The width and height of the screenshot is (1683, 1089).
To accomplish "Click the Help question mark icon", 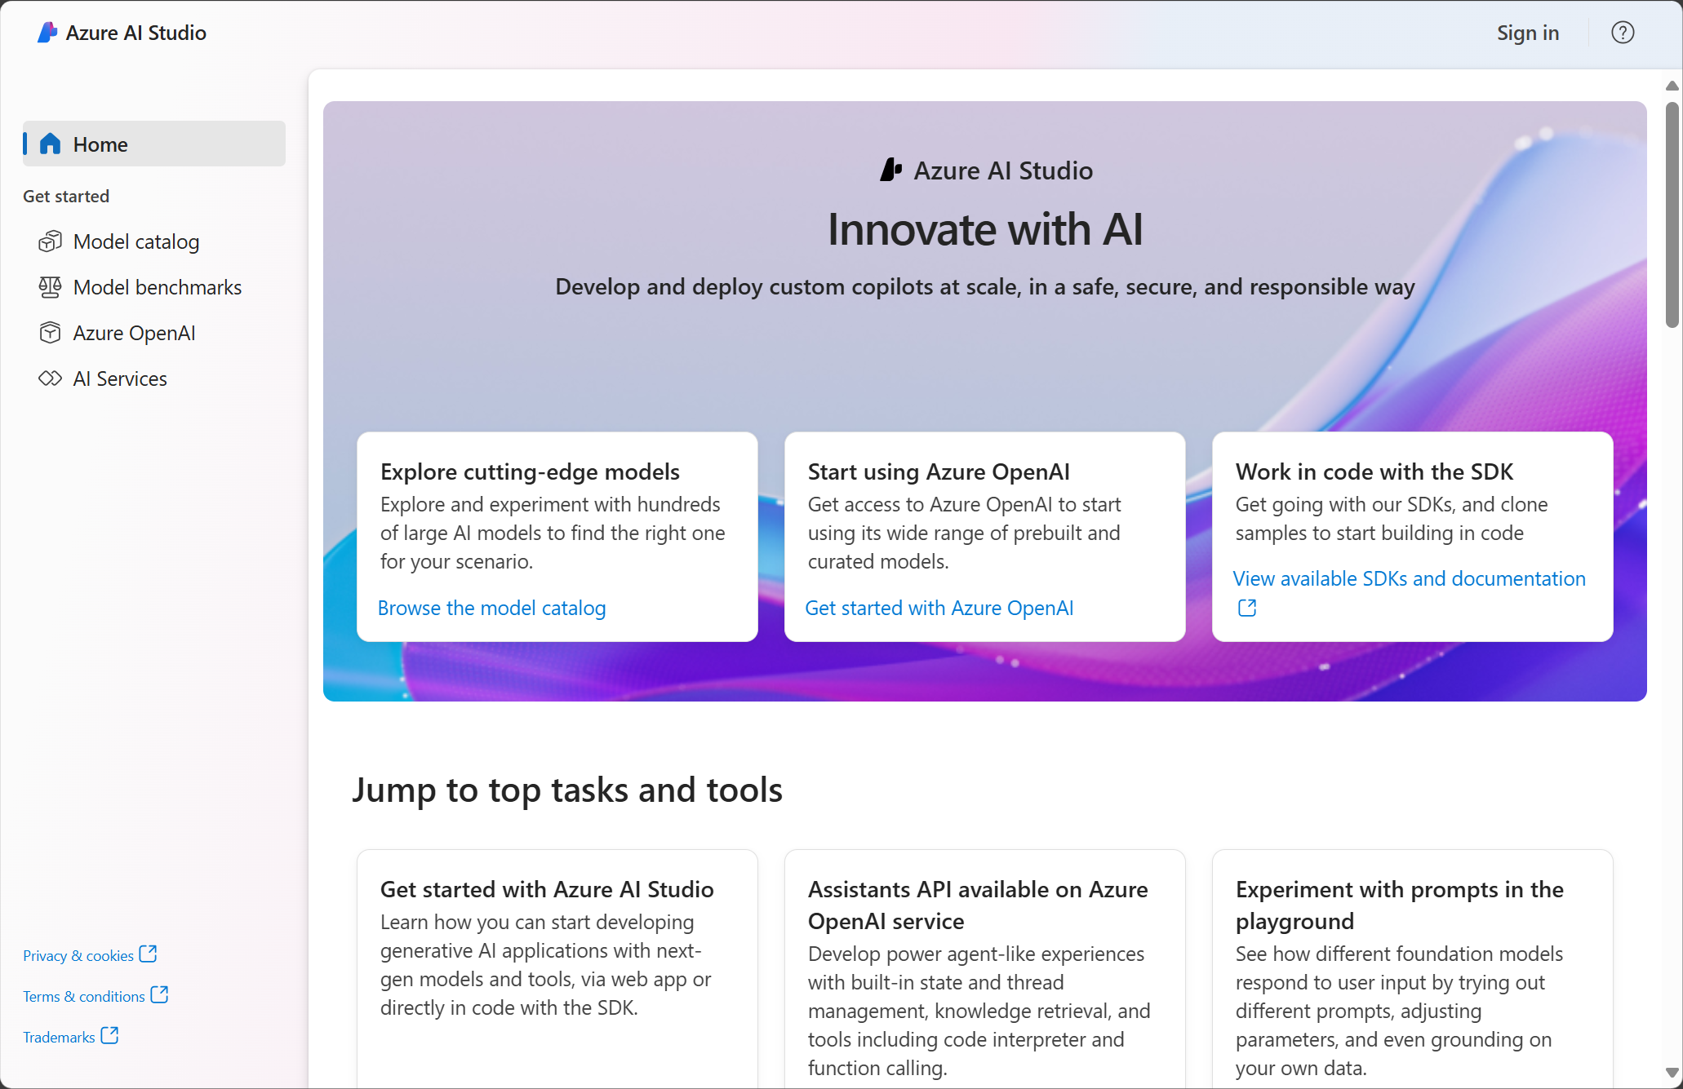I will (x=1623, y=33).
